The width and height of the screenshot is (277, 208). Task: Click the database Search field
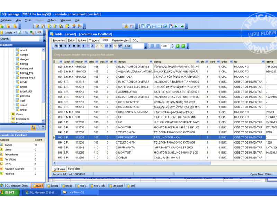(25, 39)
